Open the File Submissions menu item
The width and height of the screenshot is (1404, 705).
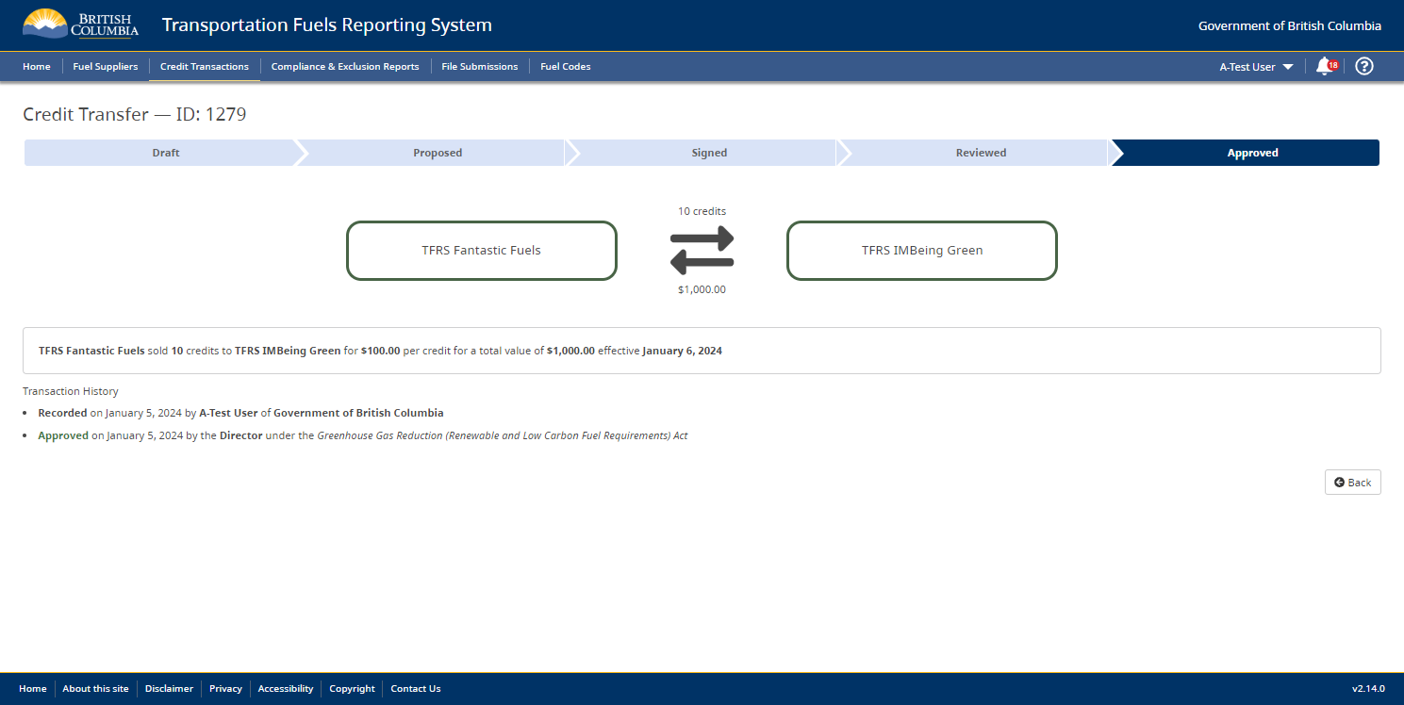tap(480, 67)
